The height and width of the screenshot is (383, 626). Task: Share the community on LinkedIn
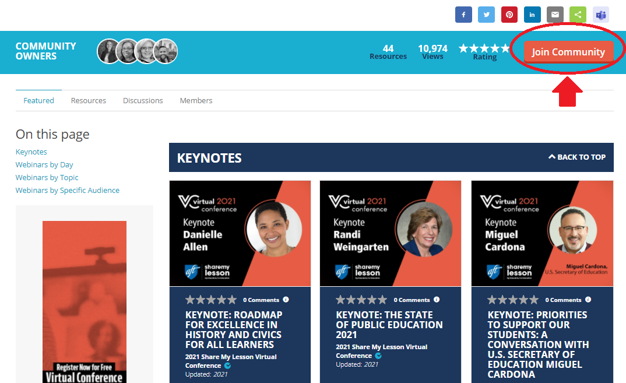click(532, 15)
